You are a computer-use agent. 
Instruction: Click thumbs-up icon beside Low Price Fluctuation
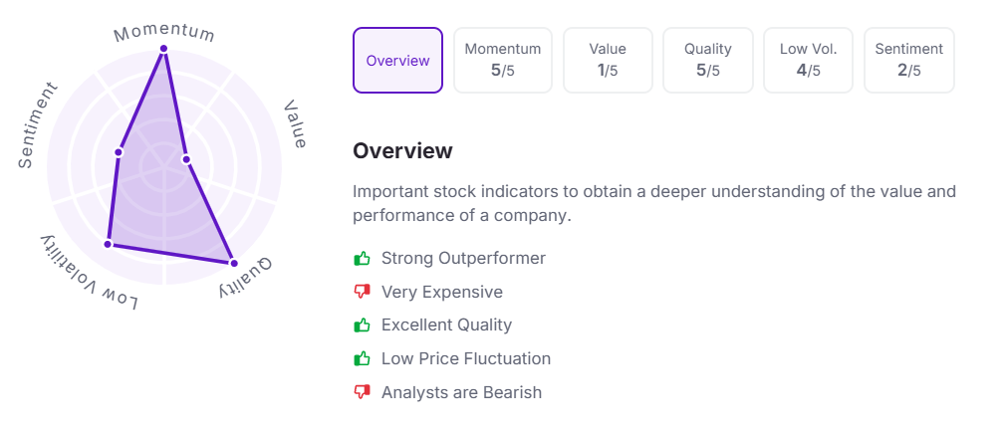click(x=362, y=358)
